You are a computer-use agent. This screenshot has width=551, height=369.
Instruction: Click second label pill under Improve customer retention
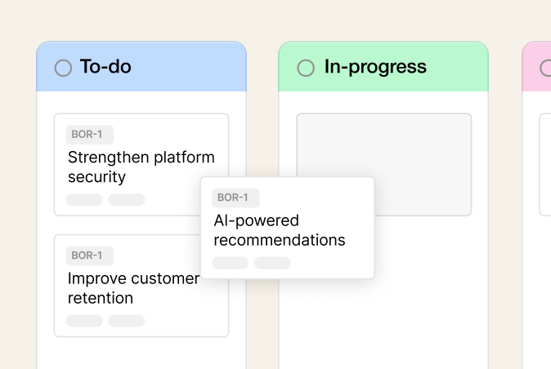click(127, 321)
